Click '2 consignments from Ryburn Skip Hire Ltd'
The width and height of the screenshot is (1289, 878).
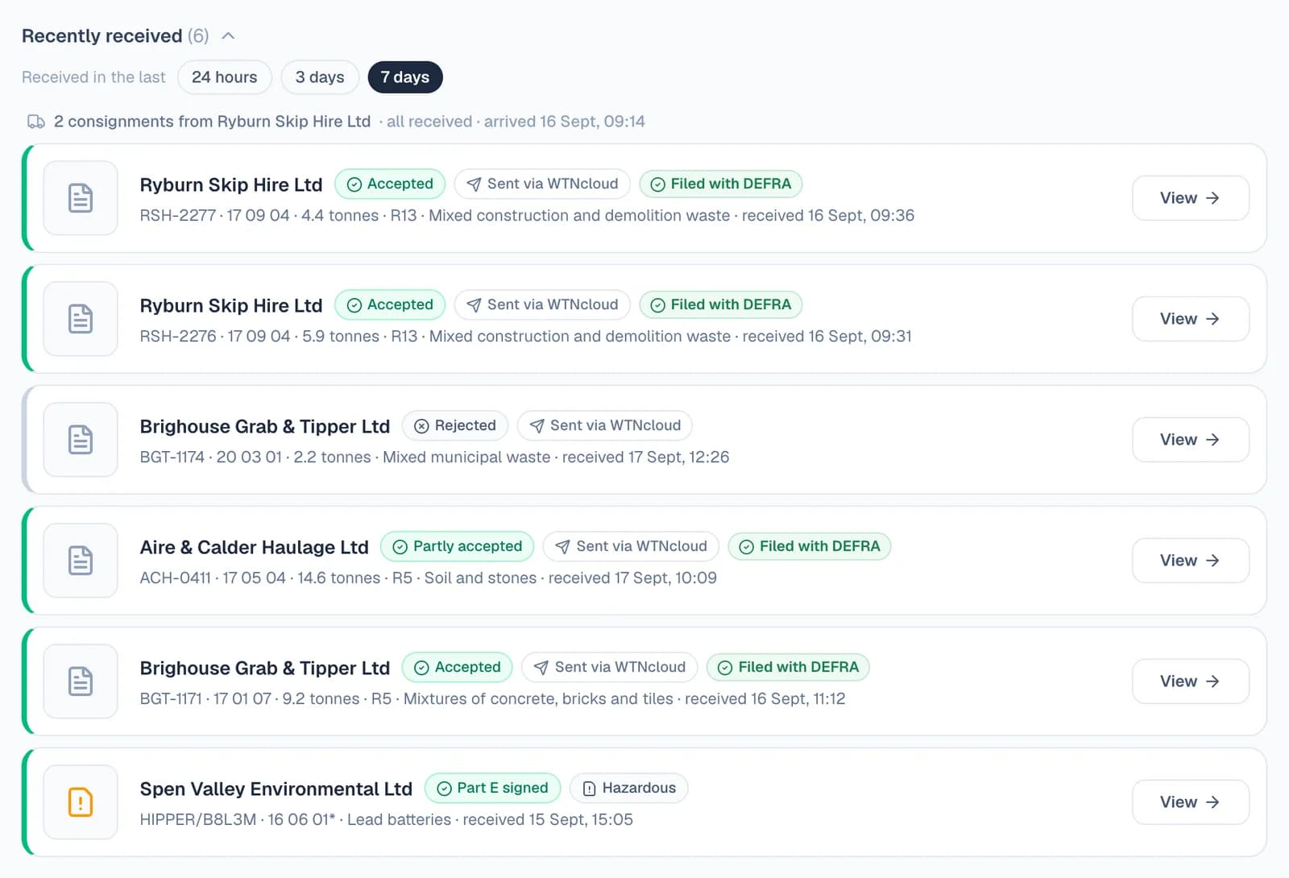tap(213, 122)
